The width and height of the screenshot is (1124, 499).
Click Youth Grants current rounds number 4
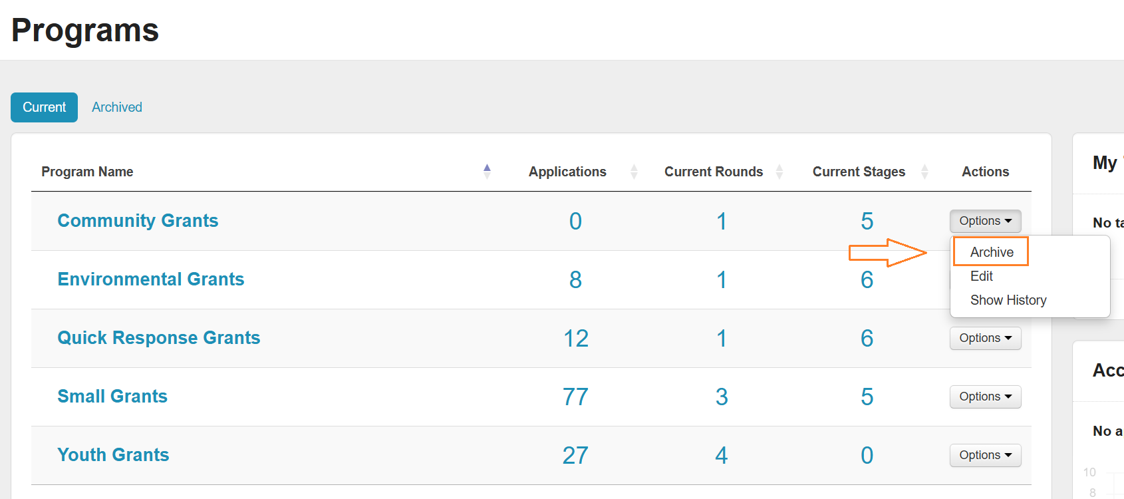click(x=721, y=456)
